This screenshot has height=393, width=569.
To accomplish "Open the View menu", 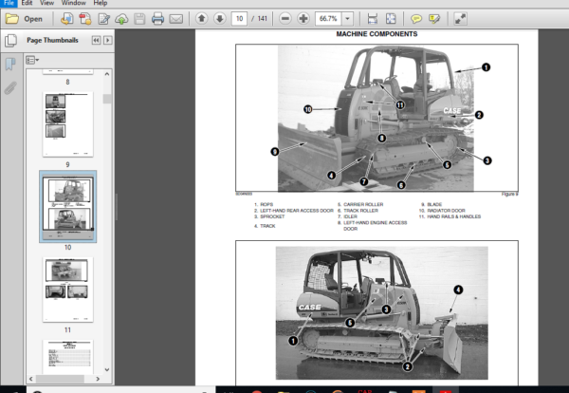I will coord(46,3).
